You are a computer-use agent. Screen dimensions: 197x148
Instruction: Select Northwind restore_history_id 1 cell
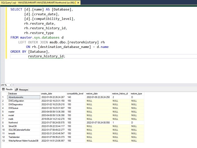click(120, 123)
